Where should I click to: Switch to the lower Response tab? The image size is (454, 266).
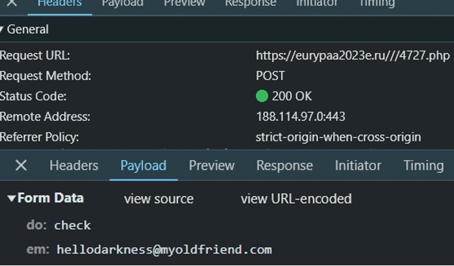click(284, 165)
